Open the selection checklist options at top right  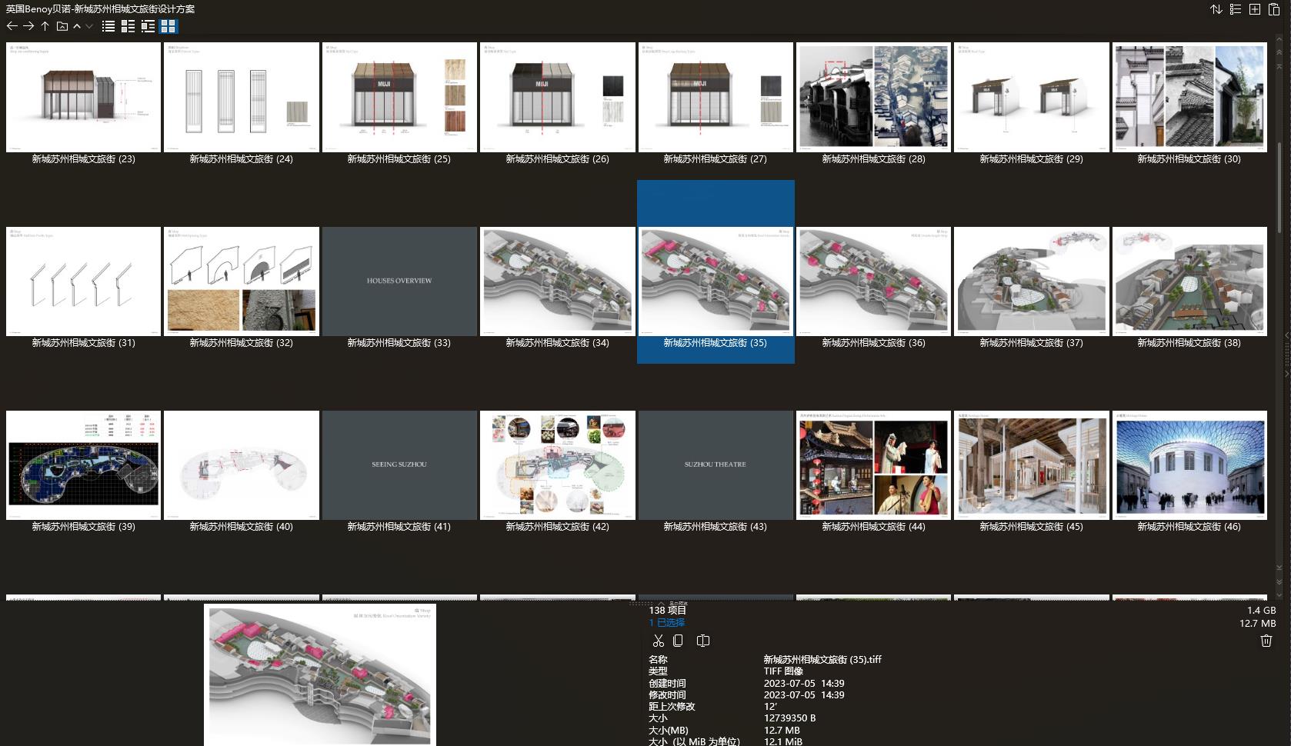pyautogui.click(x=1236, y=9)
